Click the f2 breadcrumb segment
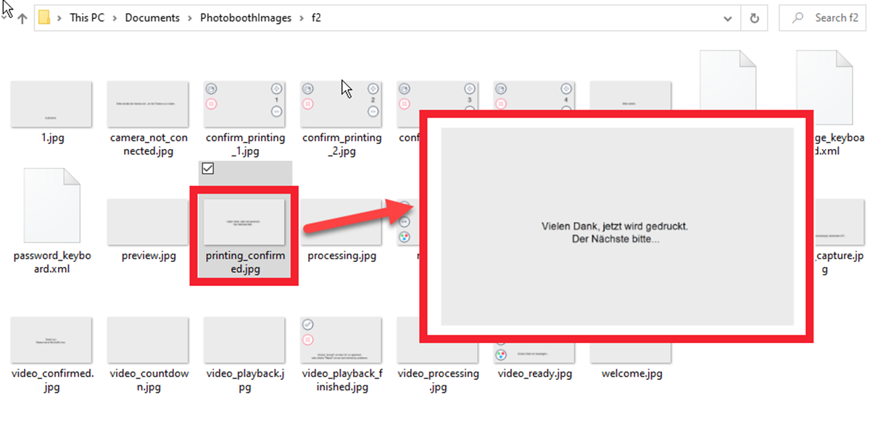 [x=316, y=18]
